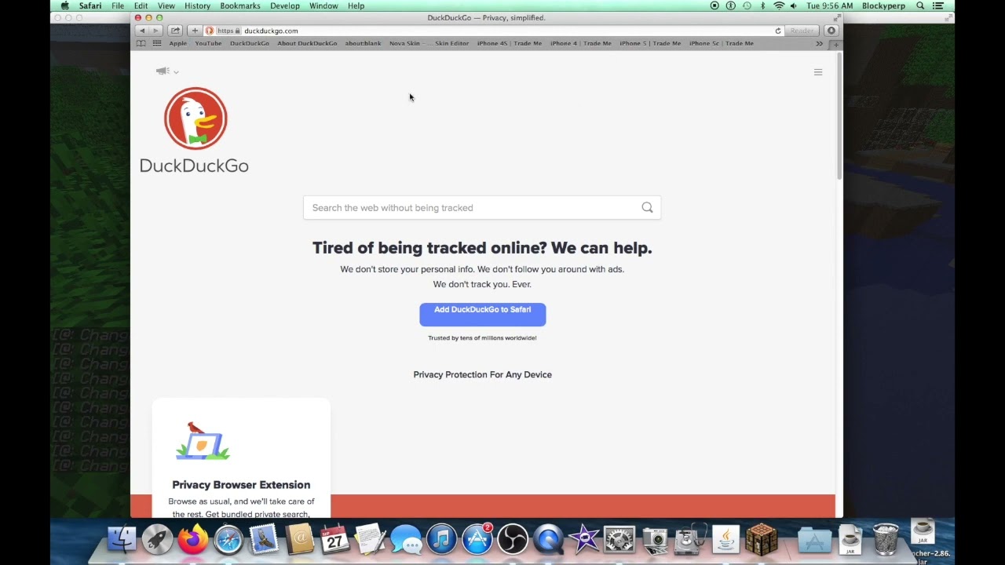Click Privacy Protection For Any Device text
This screenshot has height=565, width=1005.
[x=482, y=374]
